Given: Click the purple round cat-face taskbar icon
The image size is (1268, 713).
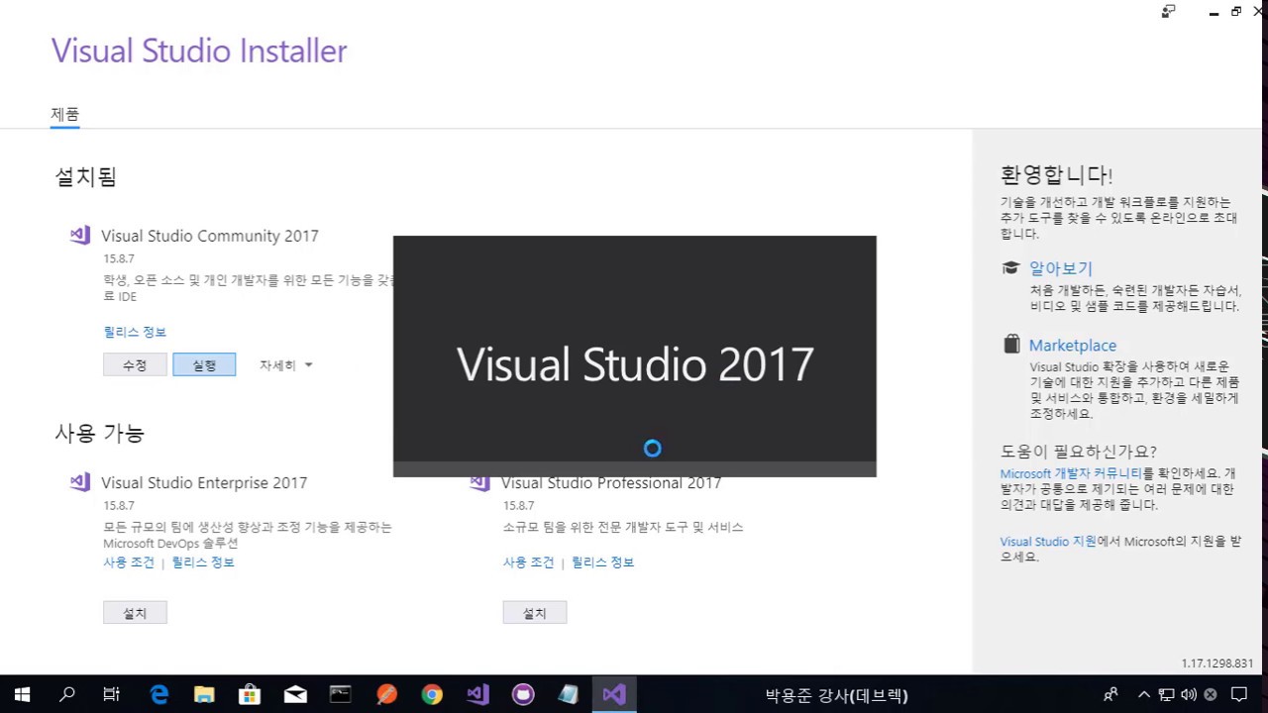Looking at the screenshot, I should click(523, 694).
